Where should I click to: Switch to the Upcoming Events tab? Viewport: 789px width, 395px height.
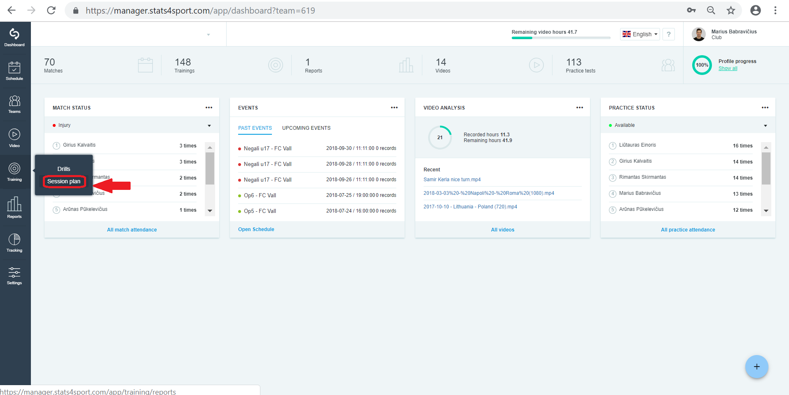(x=307, y=128)
